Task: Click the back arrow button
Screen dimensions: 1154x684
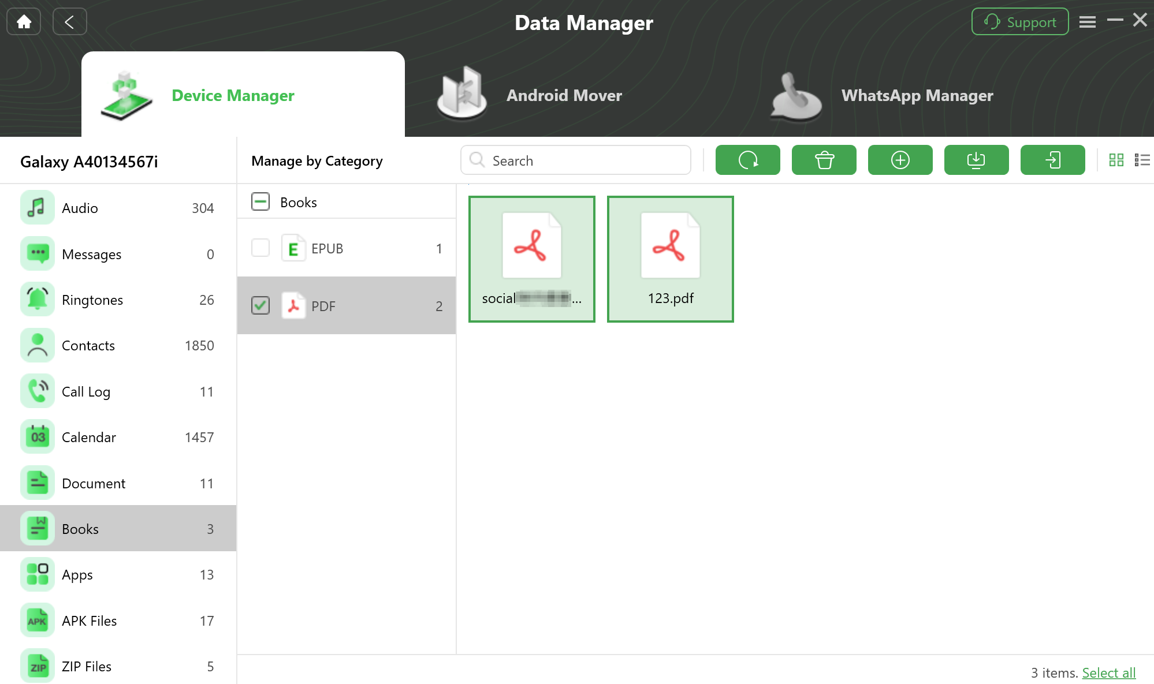Action: tap(69, 22)
